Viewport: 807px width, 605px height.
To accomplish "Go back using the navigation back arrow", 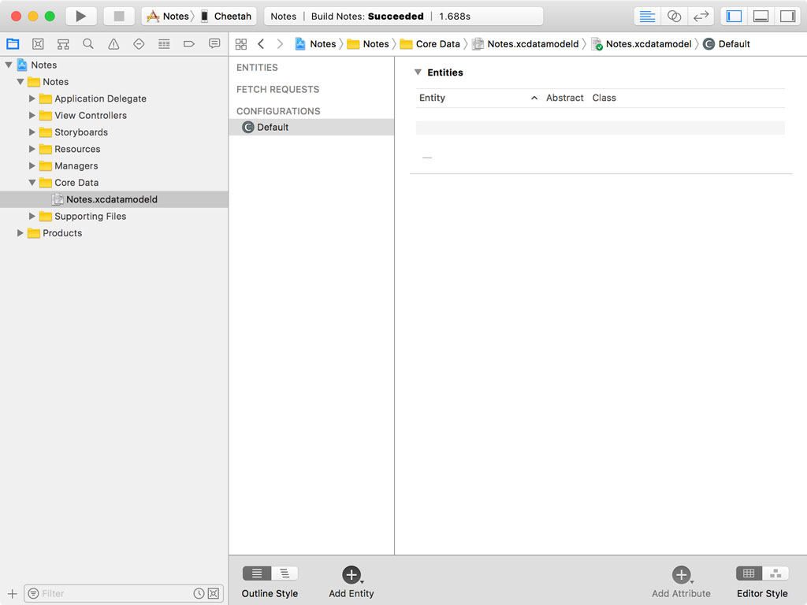I will [260, 43].
